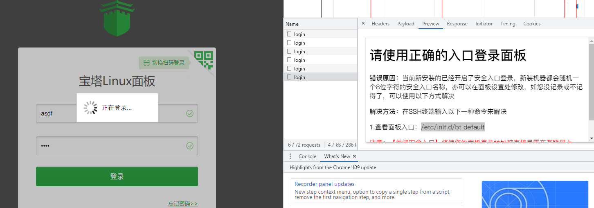Open the Cookies tab
The width and height of the screenshot is (594, 208).
point(532,24)
